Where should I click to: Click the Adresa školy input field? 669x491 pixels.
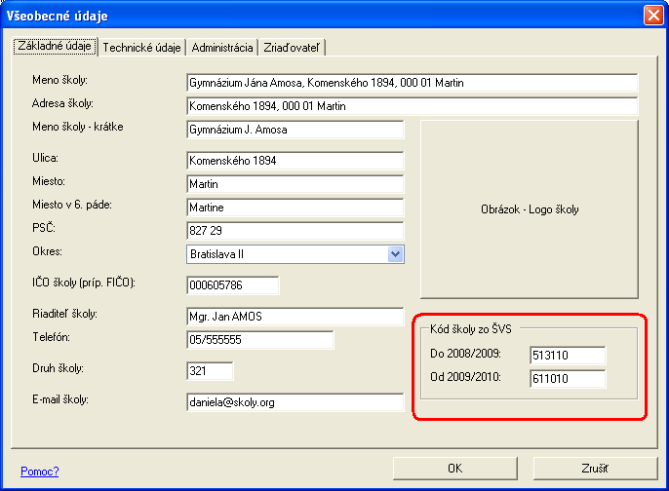[x=413, y=106]
